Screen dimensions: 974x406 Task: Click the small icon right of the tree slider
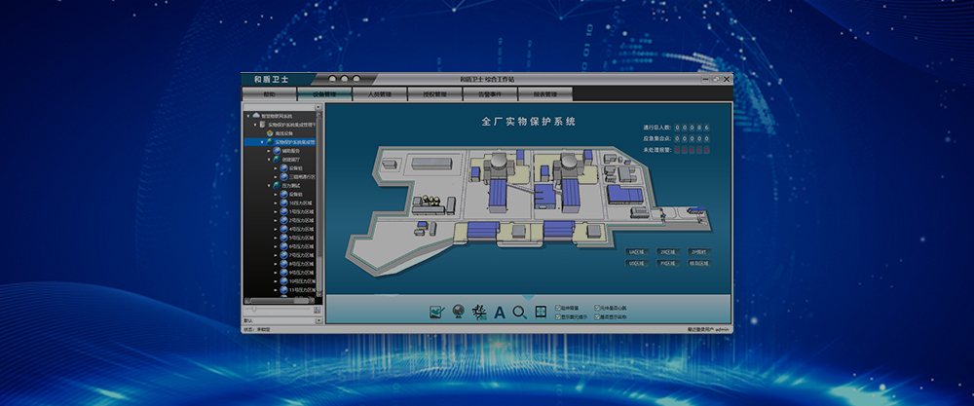coord(317,309)
